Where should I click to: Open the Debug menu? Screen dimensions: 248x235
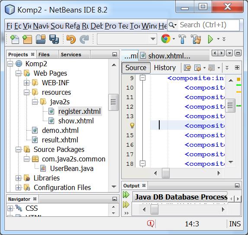(x=97, y=26)
